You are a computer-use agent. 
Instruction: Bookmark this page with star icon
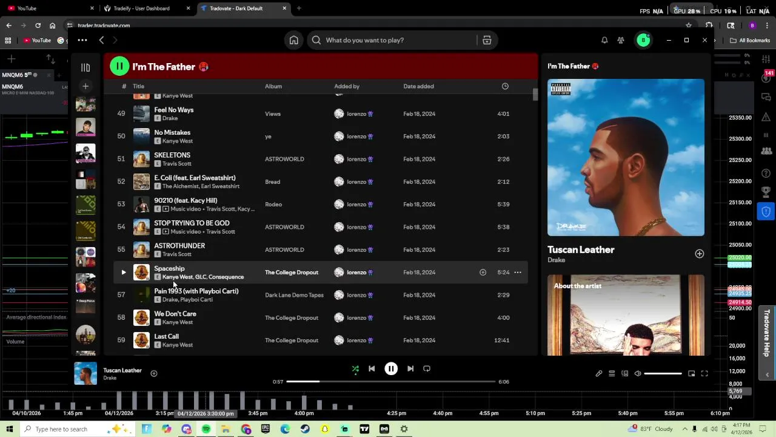tap(689, 25)
